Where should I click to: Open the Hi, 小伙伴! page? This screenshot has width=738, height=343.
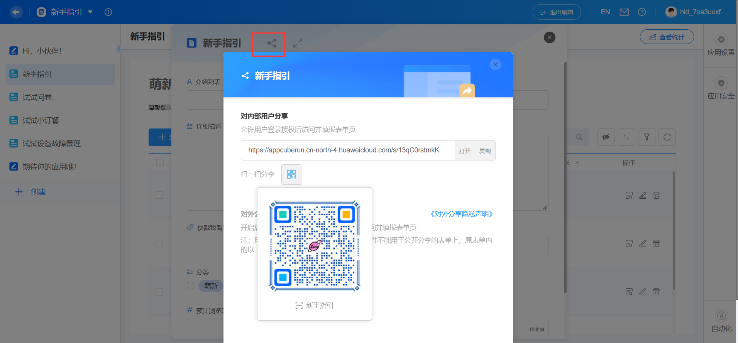click(60, 51)
